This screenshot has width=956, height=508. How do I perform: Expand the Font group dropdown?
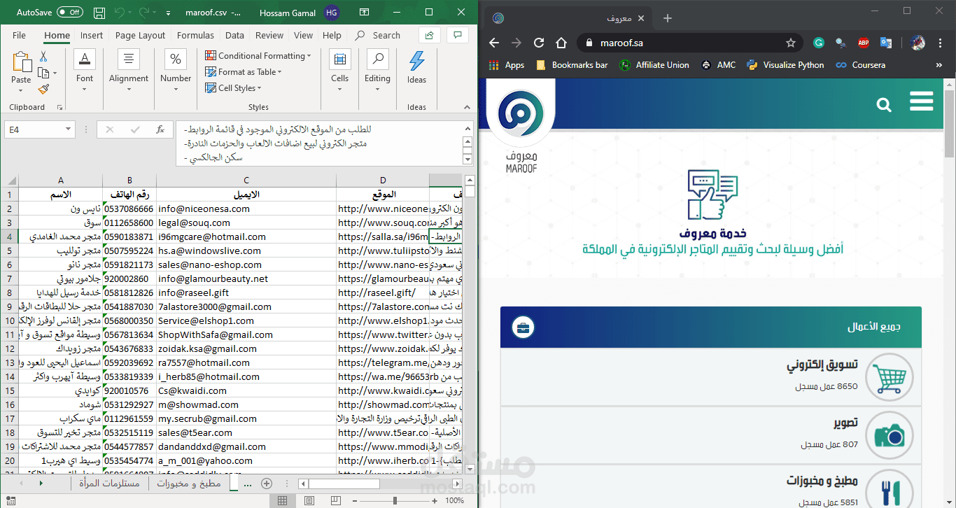click(85, 88)
